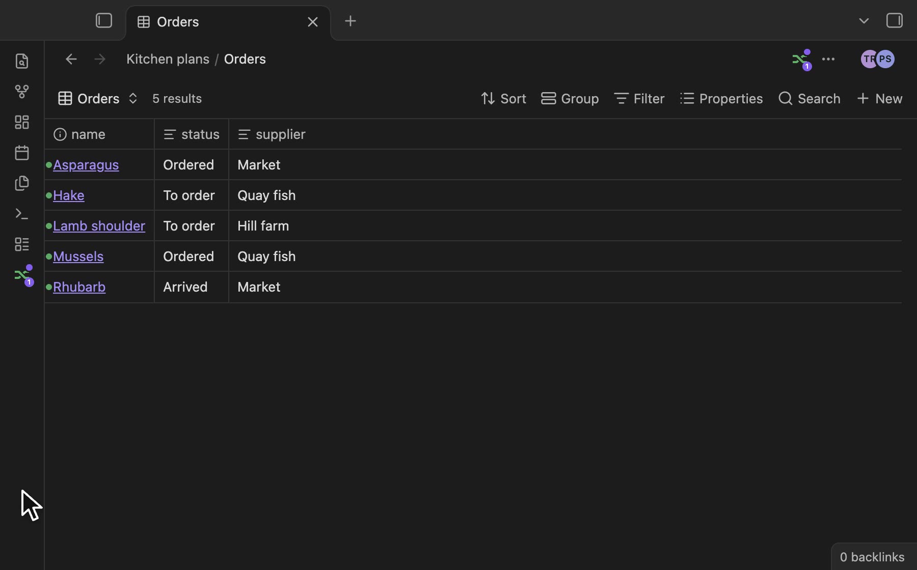917x570 pixels.
Task: Click the Arrived status cell
Action: [192, 287]
